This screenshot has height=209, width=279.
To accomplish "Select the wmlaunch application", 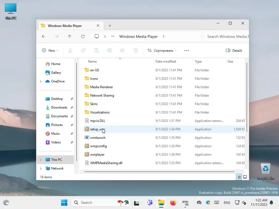I will click(x=98, y=137).
